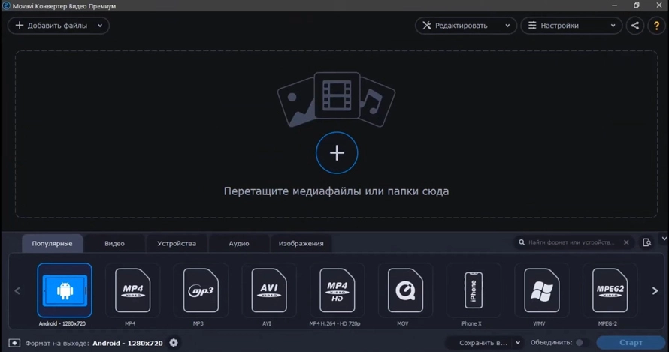Collapse the format panel with chevron
This screenshot has height=352, width=669.
tap(664, 239)
